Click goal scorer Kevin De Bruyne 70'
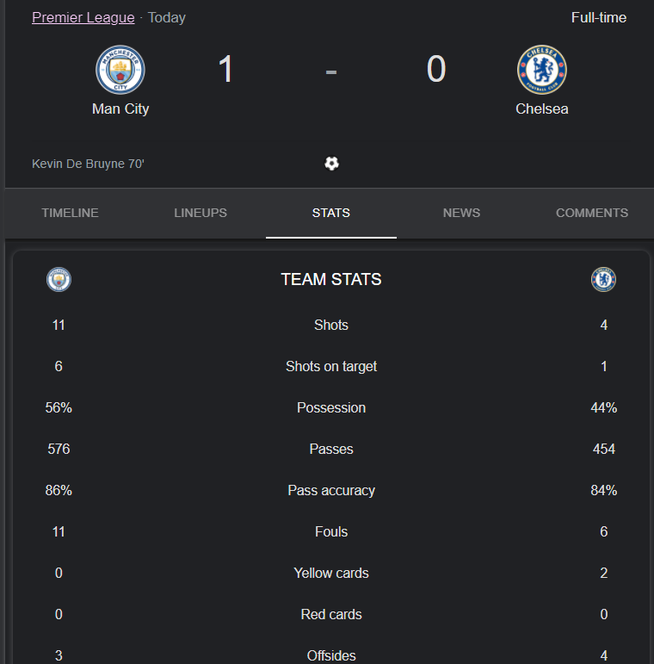This screenshot has height=664, width=654. tap(88, 164)
